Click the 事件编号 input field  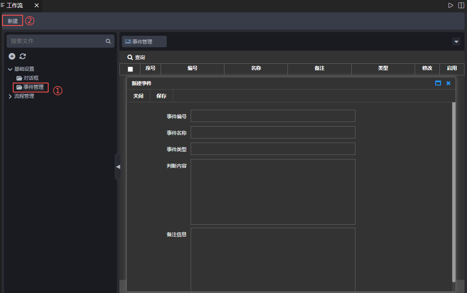point(273,116)
